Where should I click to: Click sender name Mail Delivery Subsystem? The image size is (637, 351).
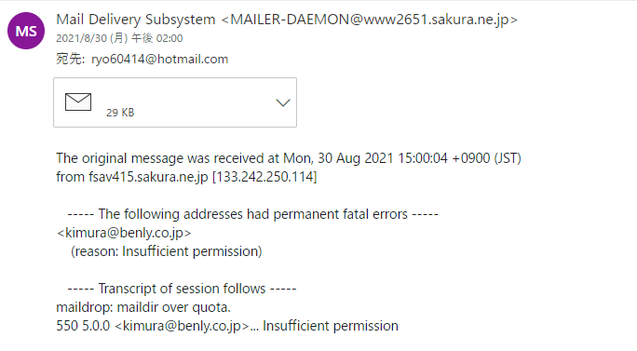136,20
